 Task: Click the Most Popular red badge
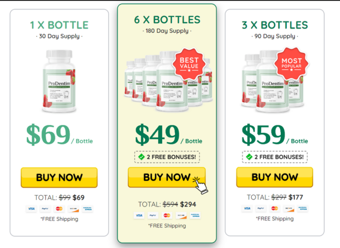(x=292, y=63)
